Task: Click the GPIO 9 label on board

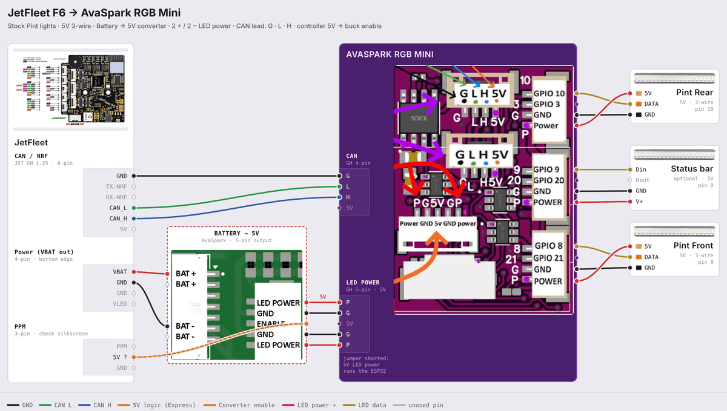Action: point(546,169)
